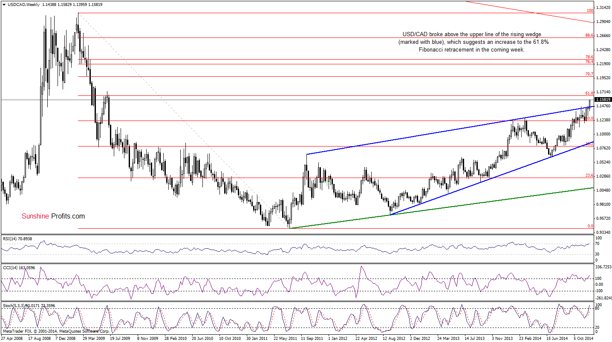The height and width of the screenshot is (342, 612).
Task: Select the 0.0 Fibonacci level label
Action: coord(590,226)
